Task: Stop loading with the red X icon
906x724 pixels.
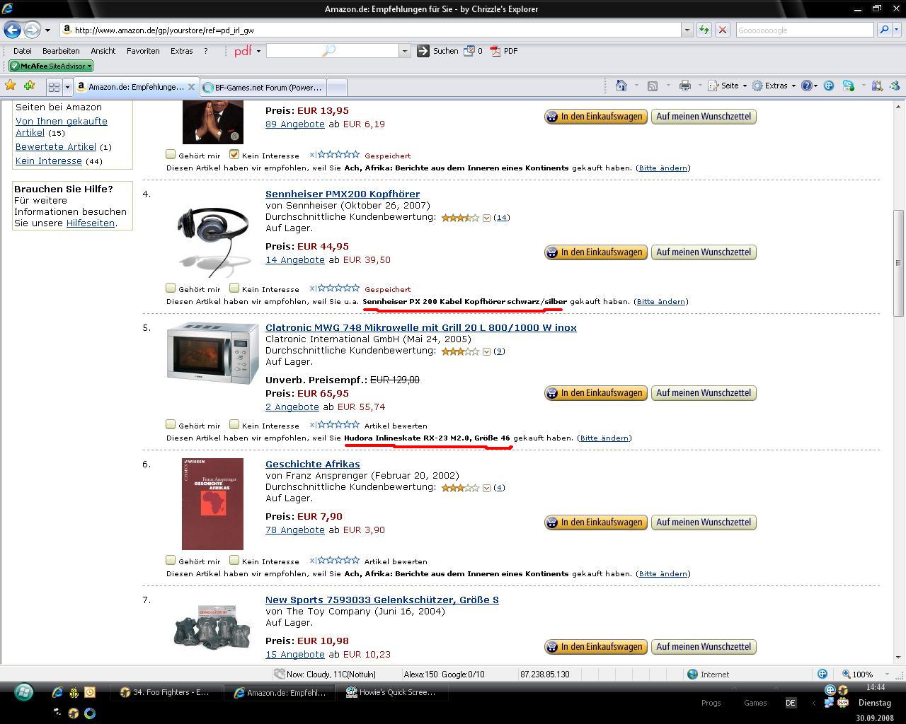Action: [722, 30]
